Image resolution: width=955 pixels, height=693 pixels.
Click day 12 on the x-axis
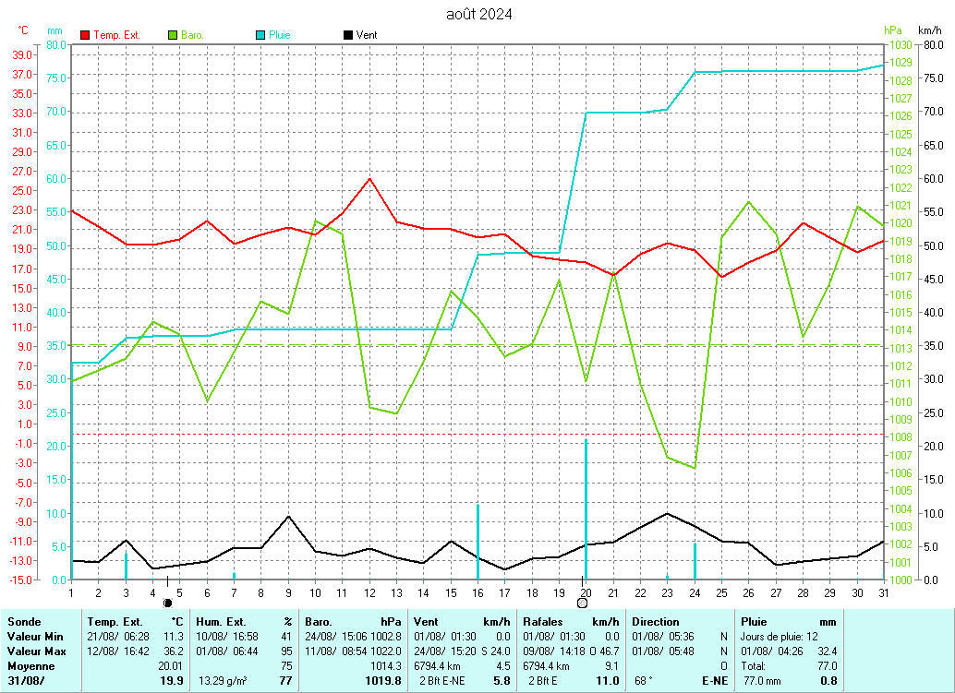369,591
